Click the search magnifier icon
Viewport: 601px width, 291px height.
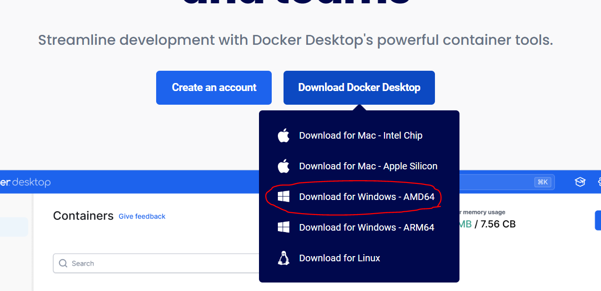point(63,263)
